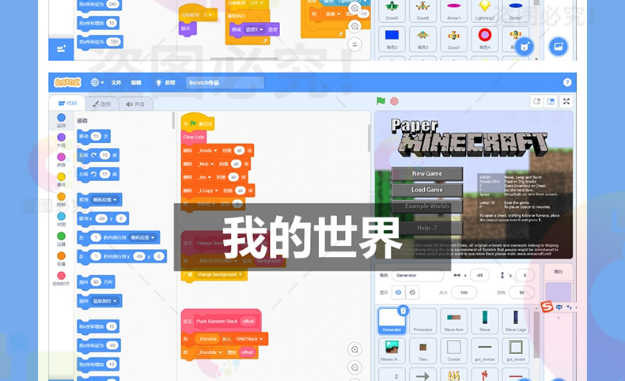The image size is (625, 381).
Task: Select the 事件 events block category
Action: click(61, 179)
